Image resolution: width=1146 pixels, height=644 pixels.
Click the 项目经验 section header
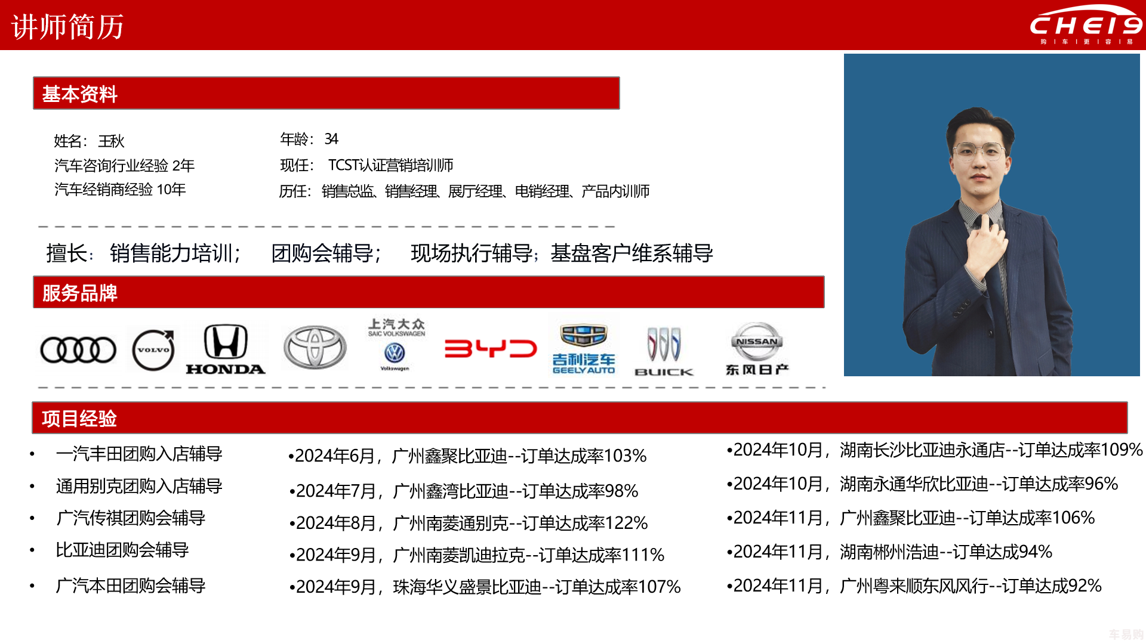click(580, 418)
